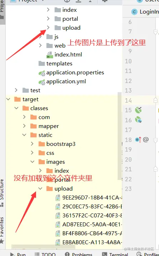Expand the com folder chevron
159x256 pixels.
pyautogui.click(x=24, y=117)
